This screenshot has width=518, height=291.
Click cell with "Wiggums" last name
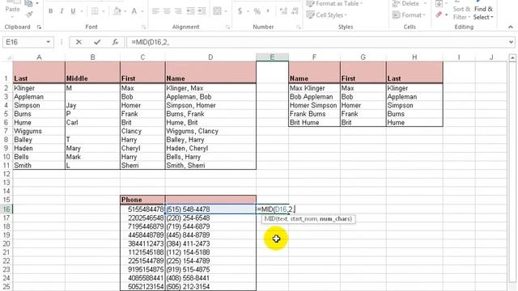pyautogui.click(x=39, y=131)
